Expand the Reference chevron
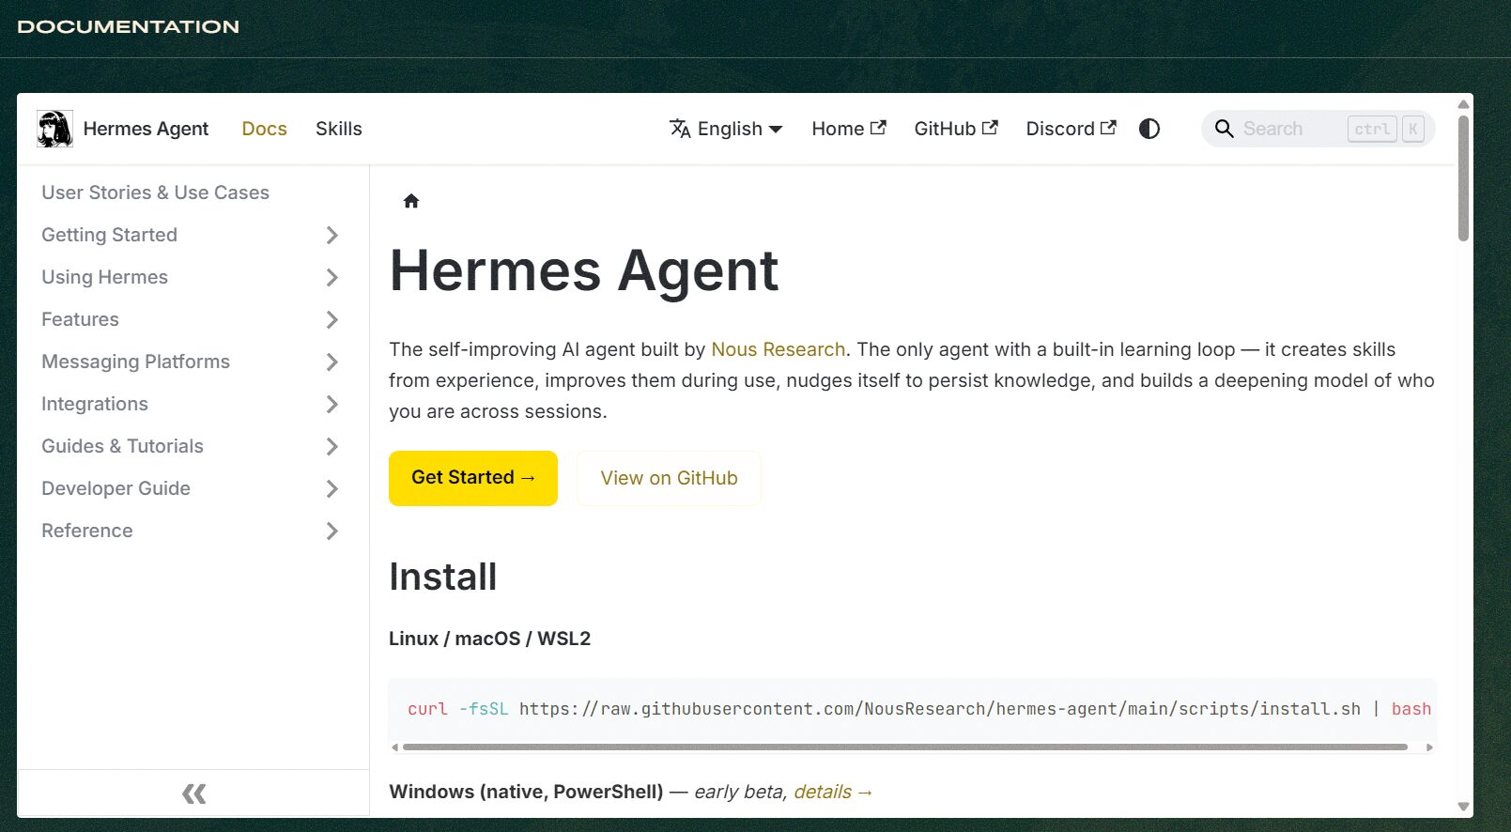 (x=331, y=531)
